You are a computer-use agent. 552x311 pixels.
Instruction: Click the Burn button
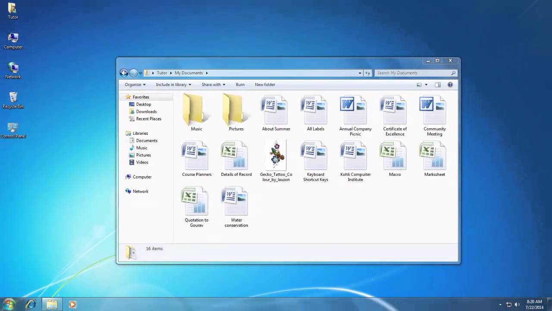coord(240,85)
